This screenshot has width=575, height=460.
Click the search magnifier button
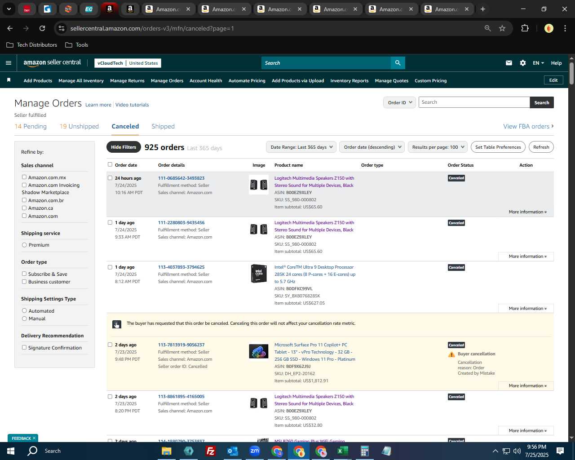pyautogui.click(x=398, y=63)
